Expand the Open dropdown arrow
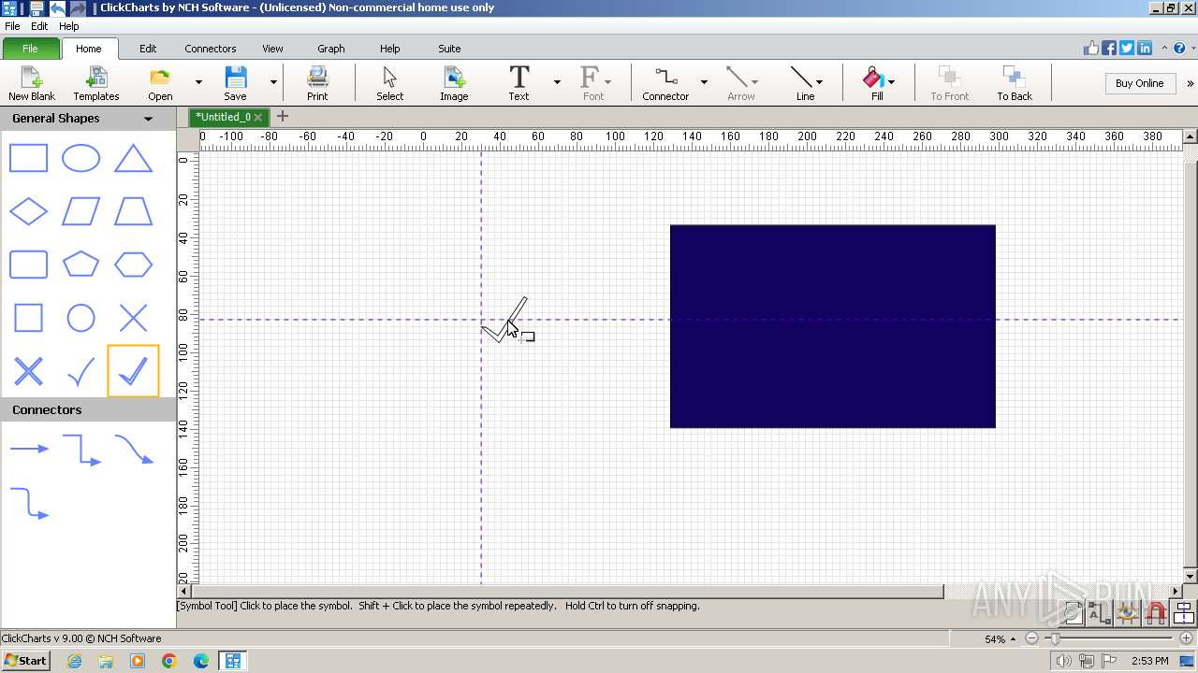 point(198,82)
